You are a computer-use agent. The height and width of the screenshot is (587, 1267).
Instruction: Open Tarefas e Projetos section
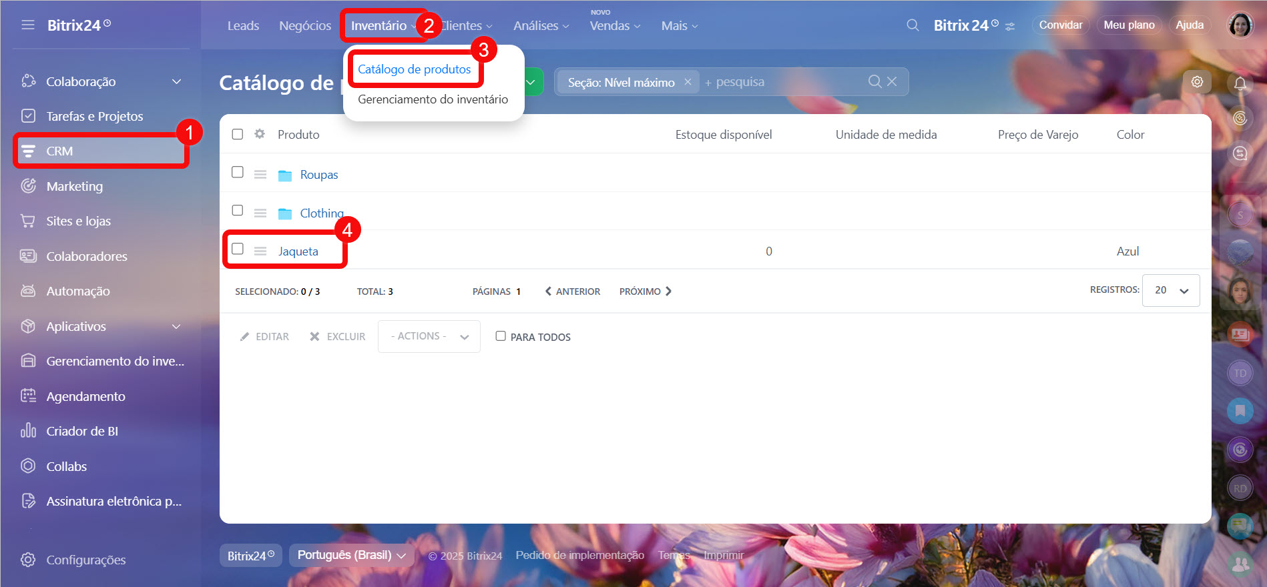click(x=94, y=116)
